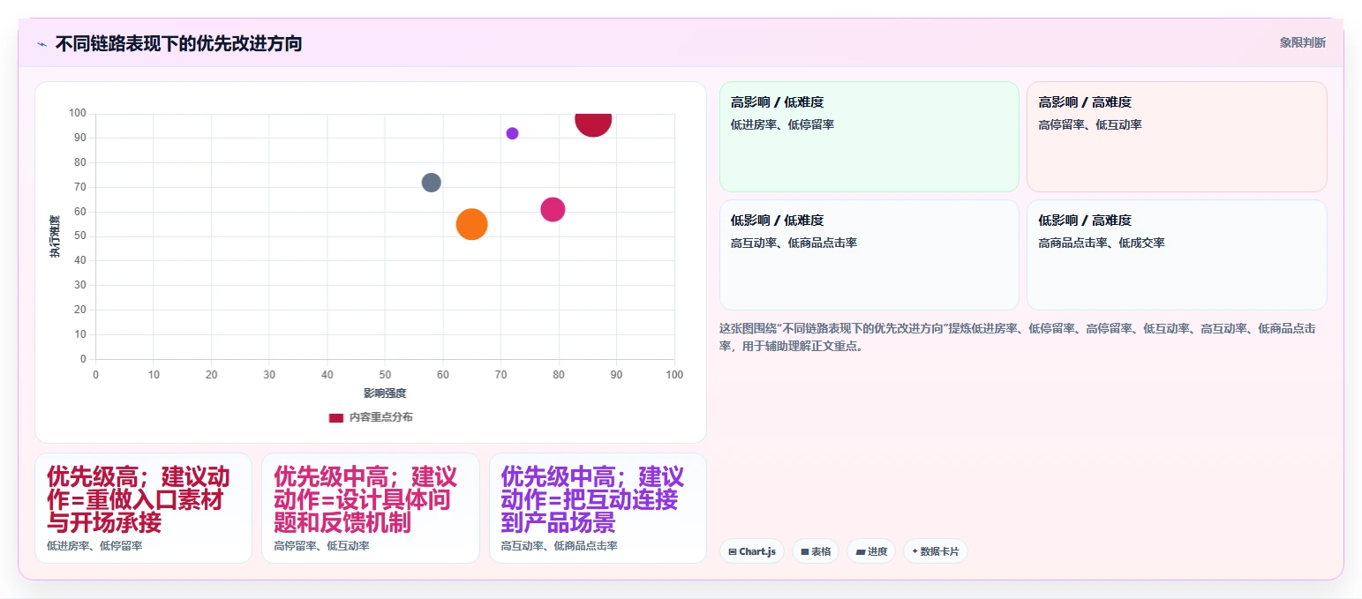1362x599 pixels.
Task: Click the icon inside the Chart.js chip
Action: (x=733, y=552)
